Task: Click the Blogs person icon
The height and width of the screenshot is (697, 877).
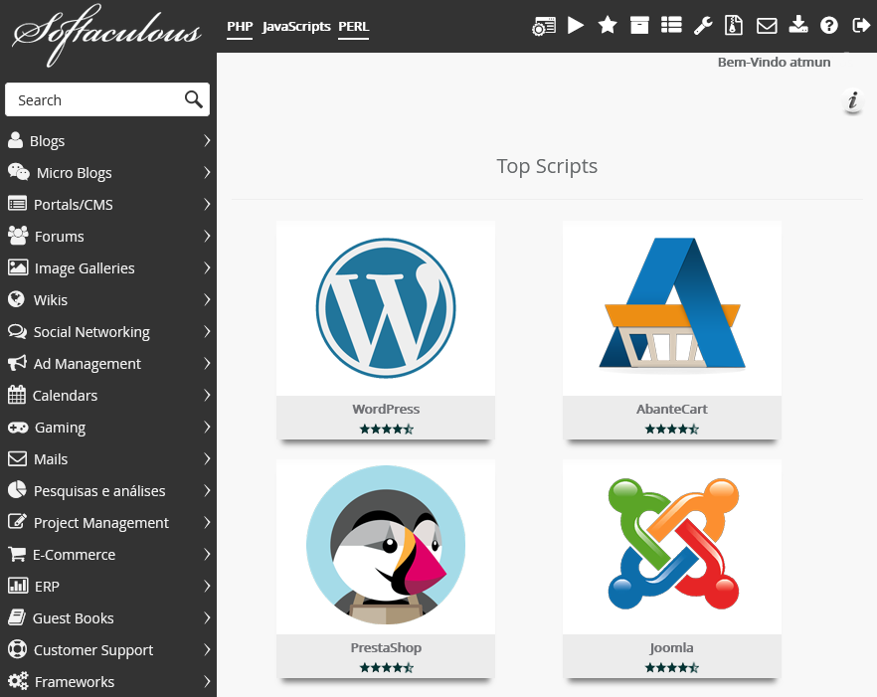Action: [16, 140]
